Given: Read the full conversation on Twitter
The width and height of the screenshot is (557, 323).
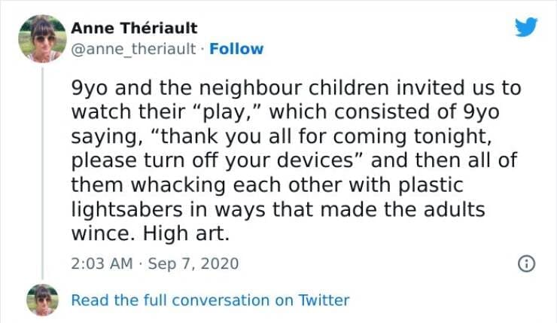Looking at the screenshot, I should 210,300.
